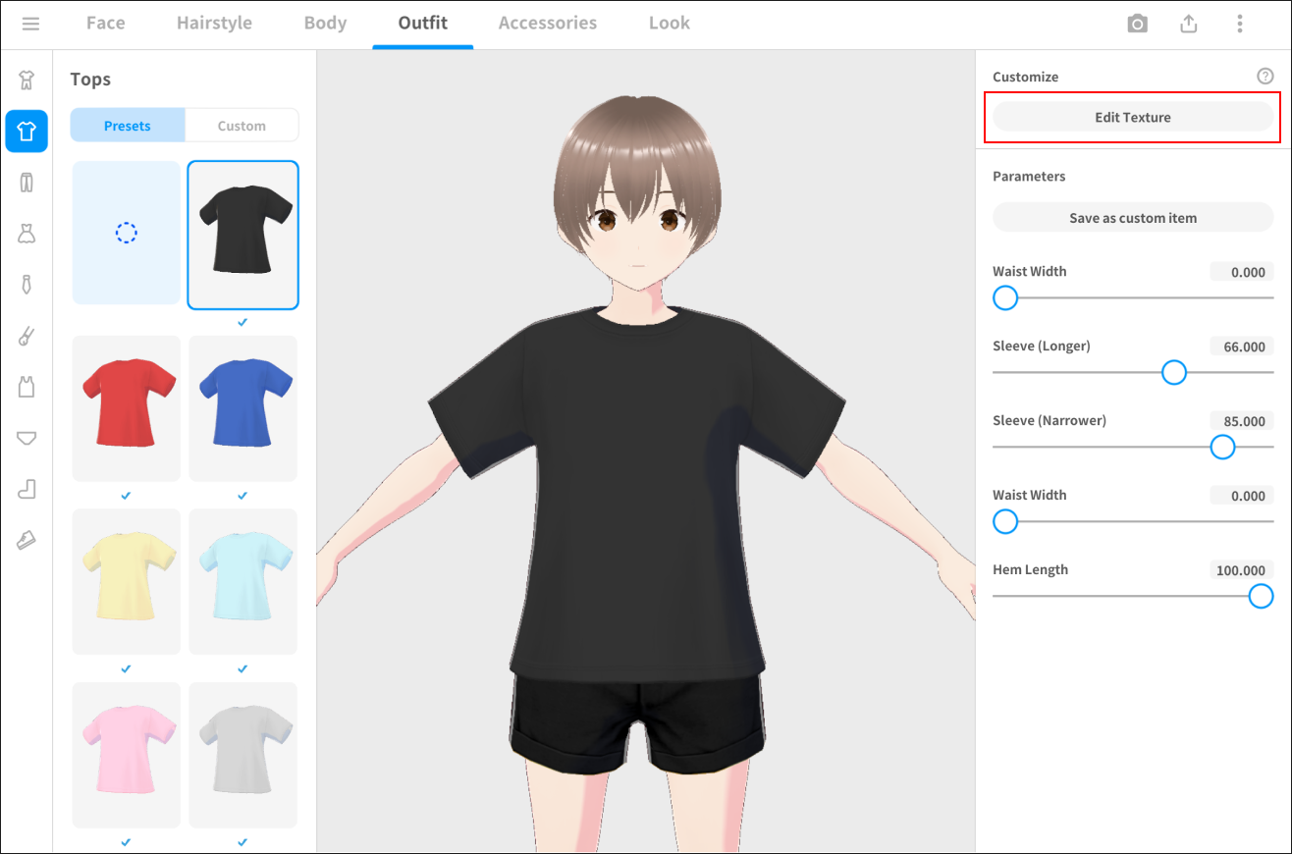This screenshot has height=854, width=1292.
Task: Switch to the Presets toggle
Action: (x=128, y=126)
